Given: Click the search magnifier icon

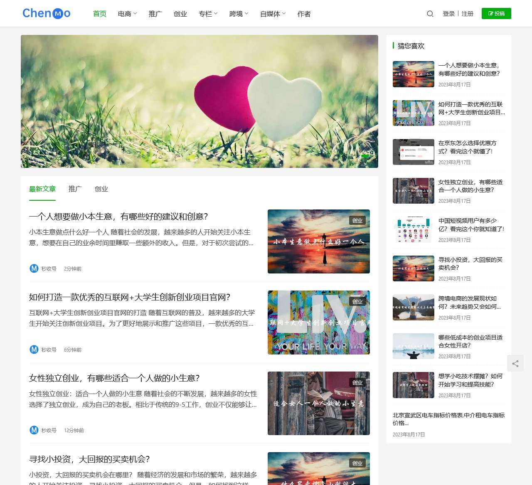Looking at the screenshot, I should [x=430, y=14].
